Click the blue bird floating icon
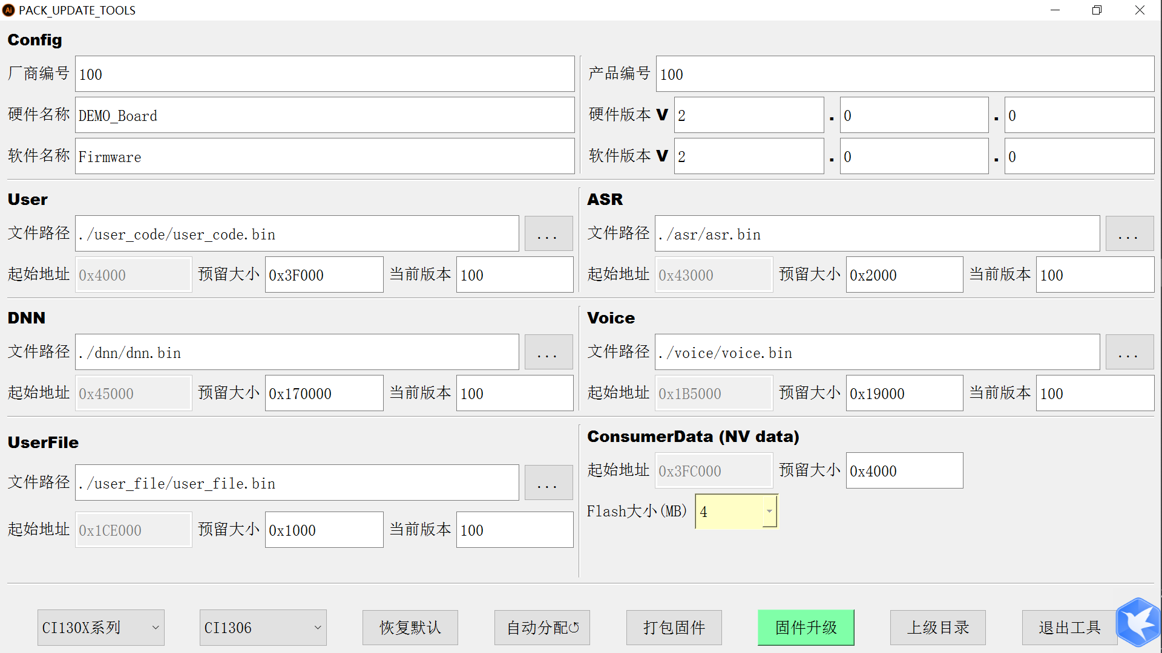The width and height of the screenshot is (1162, 653). (x=1138, y=622)
